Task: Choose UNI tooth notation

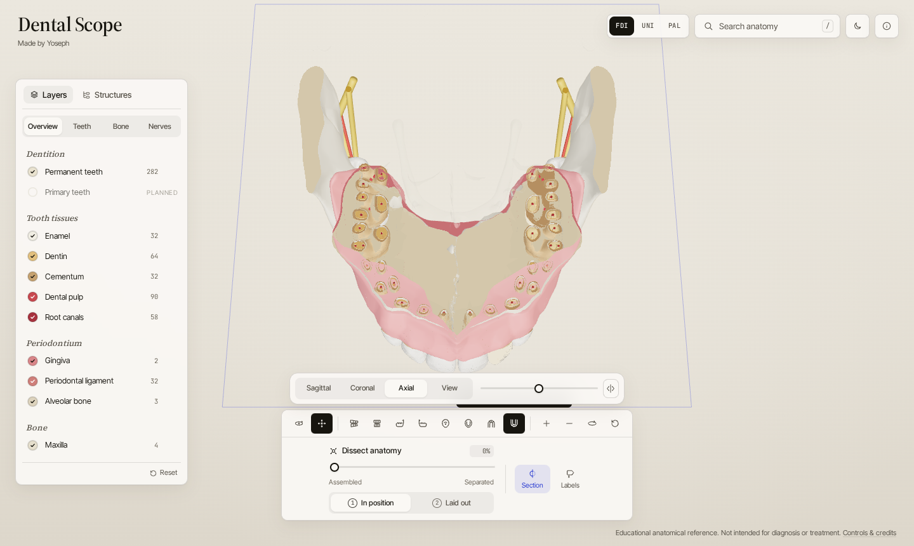Action: click(x=647, y=26)
